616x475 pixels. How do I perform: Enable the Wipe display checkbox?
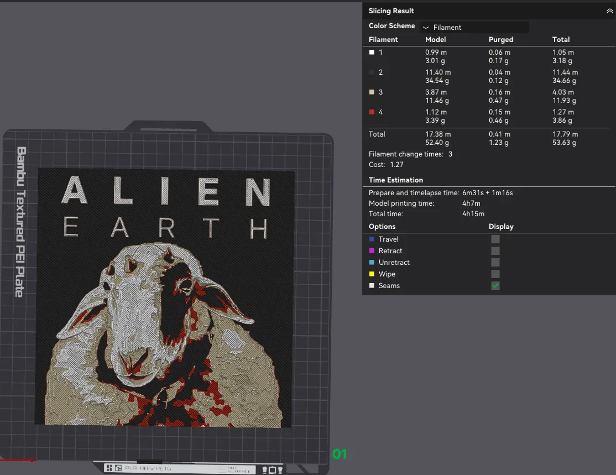495,274
